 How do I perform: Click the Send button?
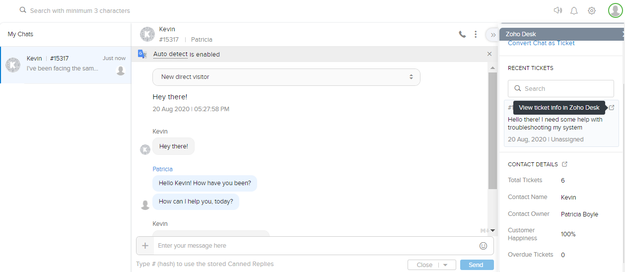(x=477, y=265)
